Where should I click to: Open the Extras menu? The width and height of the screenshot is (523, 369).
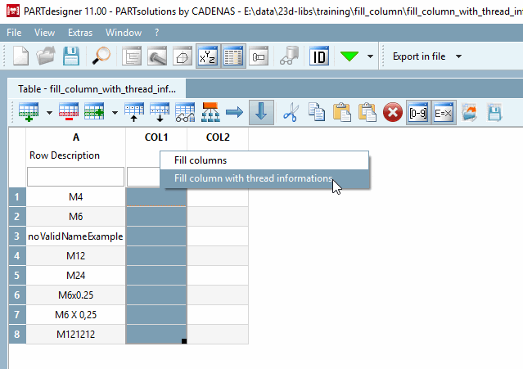click(x=80, y=33)
